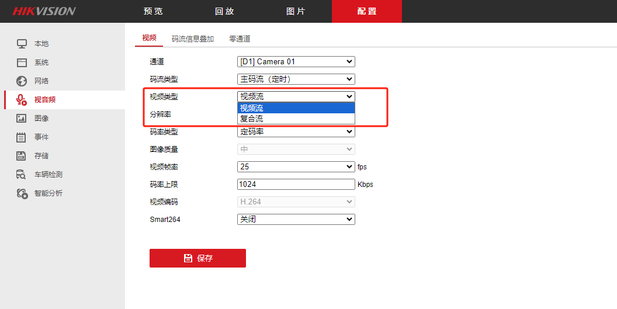Choose 复合流 from the open list

pyautogui.click(x=296, y=119)
